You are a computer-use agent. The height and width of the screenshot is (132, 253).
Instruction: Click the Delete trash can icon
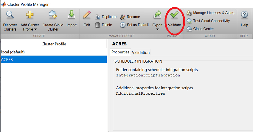(x=98, y=25)
